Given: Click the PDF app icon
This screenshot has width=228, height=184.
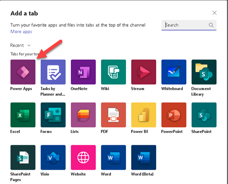Looking at the screenshot, I should [x=113, y=115].
